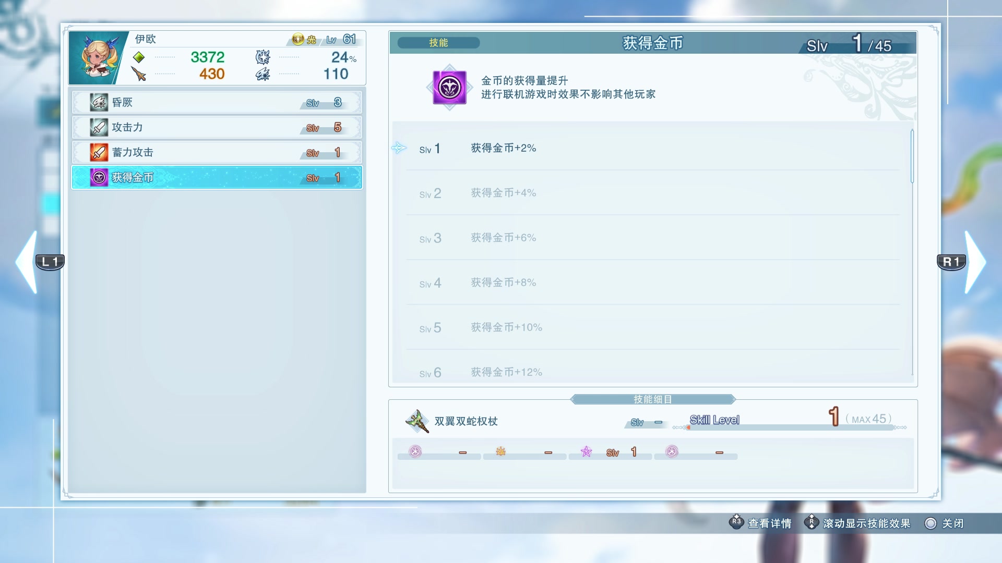Switch to previous character with L1
Image resolution: width=1002 pixels, height=563 pixels.
50,262
